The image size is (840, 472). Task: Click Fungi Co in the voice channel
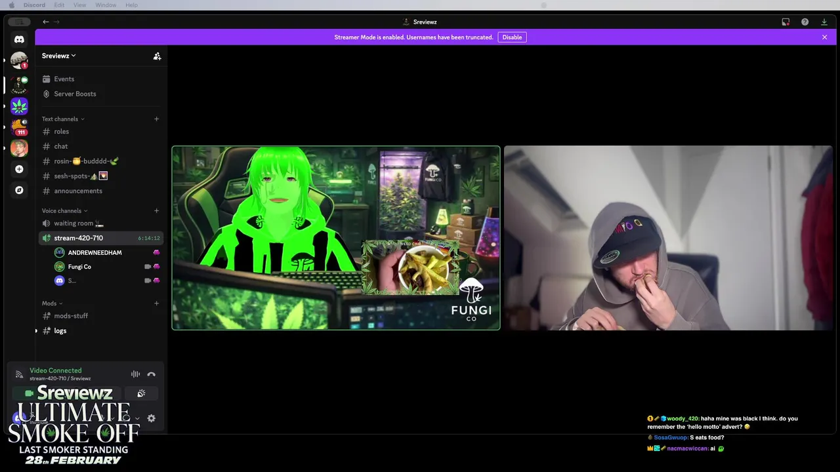[x=79, y=267]
